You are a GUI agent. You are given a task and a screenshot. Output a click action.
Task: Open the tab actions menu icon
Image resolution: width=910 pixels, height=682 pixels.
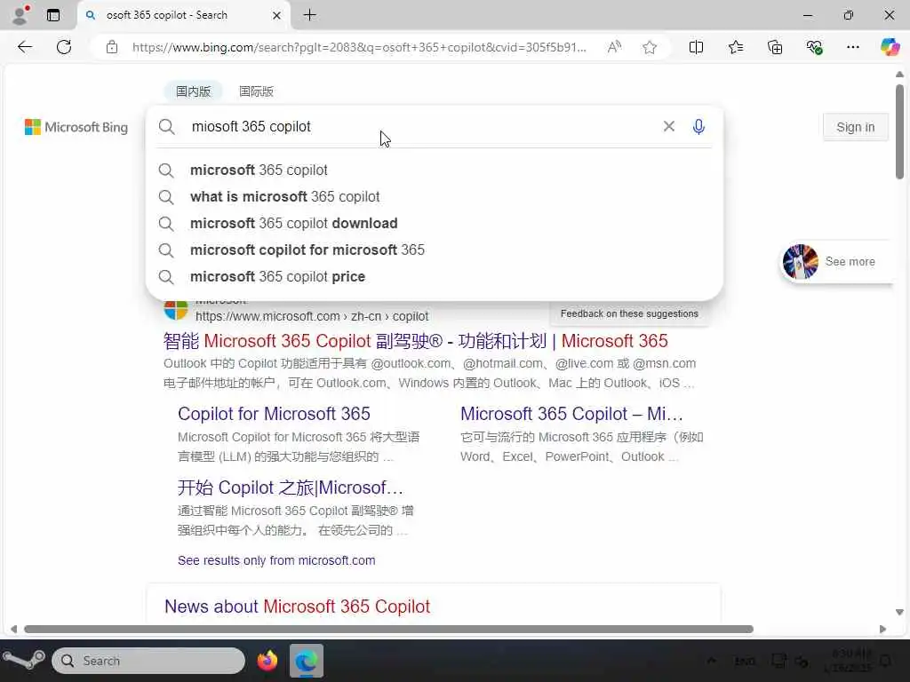pyautogui.click(x=53, y=15)
